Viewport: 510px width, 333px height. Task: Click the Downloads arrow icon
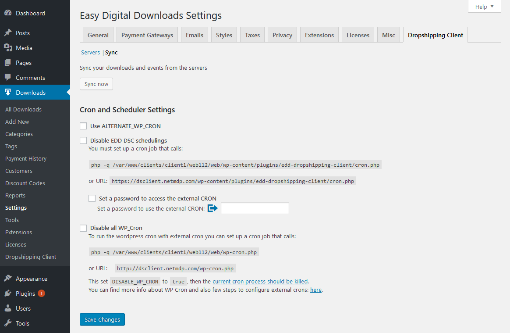tap(8, 92)
